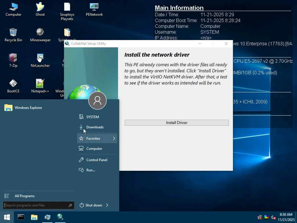297x223 pixels.
Task: Open File Explorer from the taskbar
Action: [x=34, y=217]
